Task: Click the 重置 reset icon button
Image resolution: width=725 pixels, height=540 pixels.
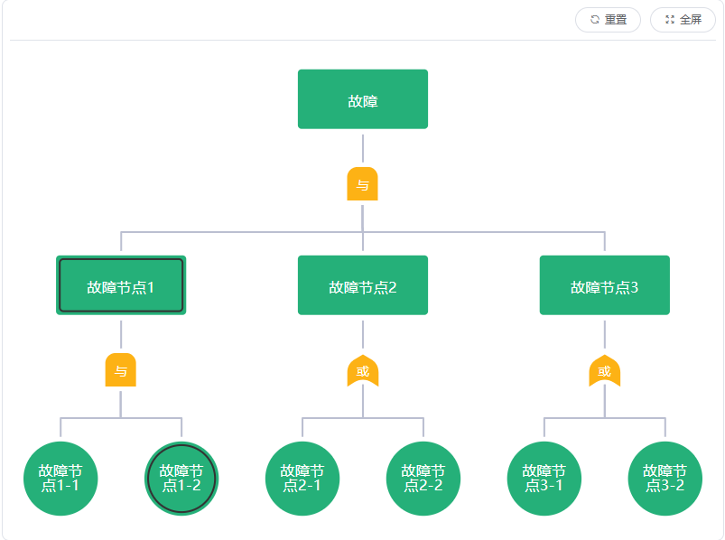Action: point(607,19)
